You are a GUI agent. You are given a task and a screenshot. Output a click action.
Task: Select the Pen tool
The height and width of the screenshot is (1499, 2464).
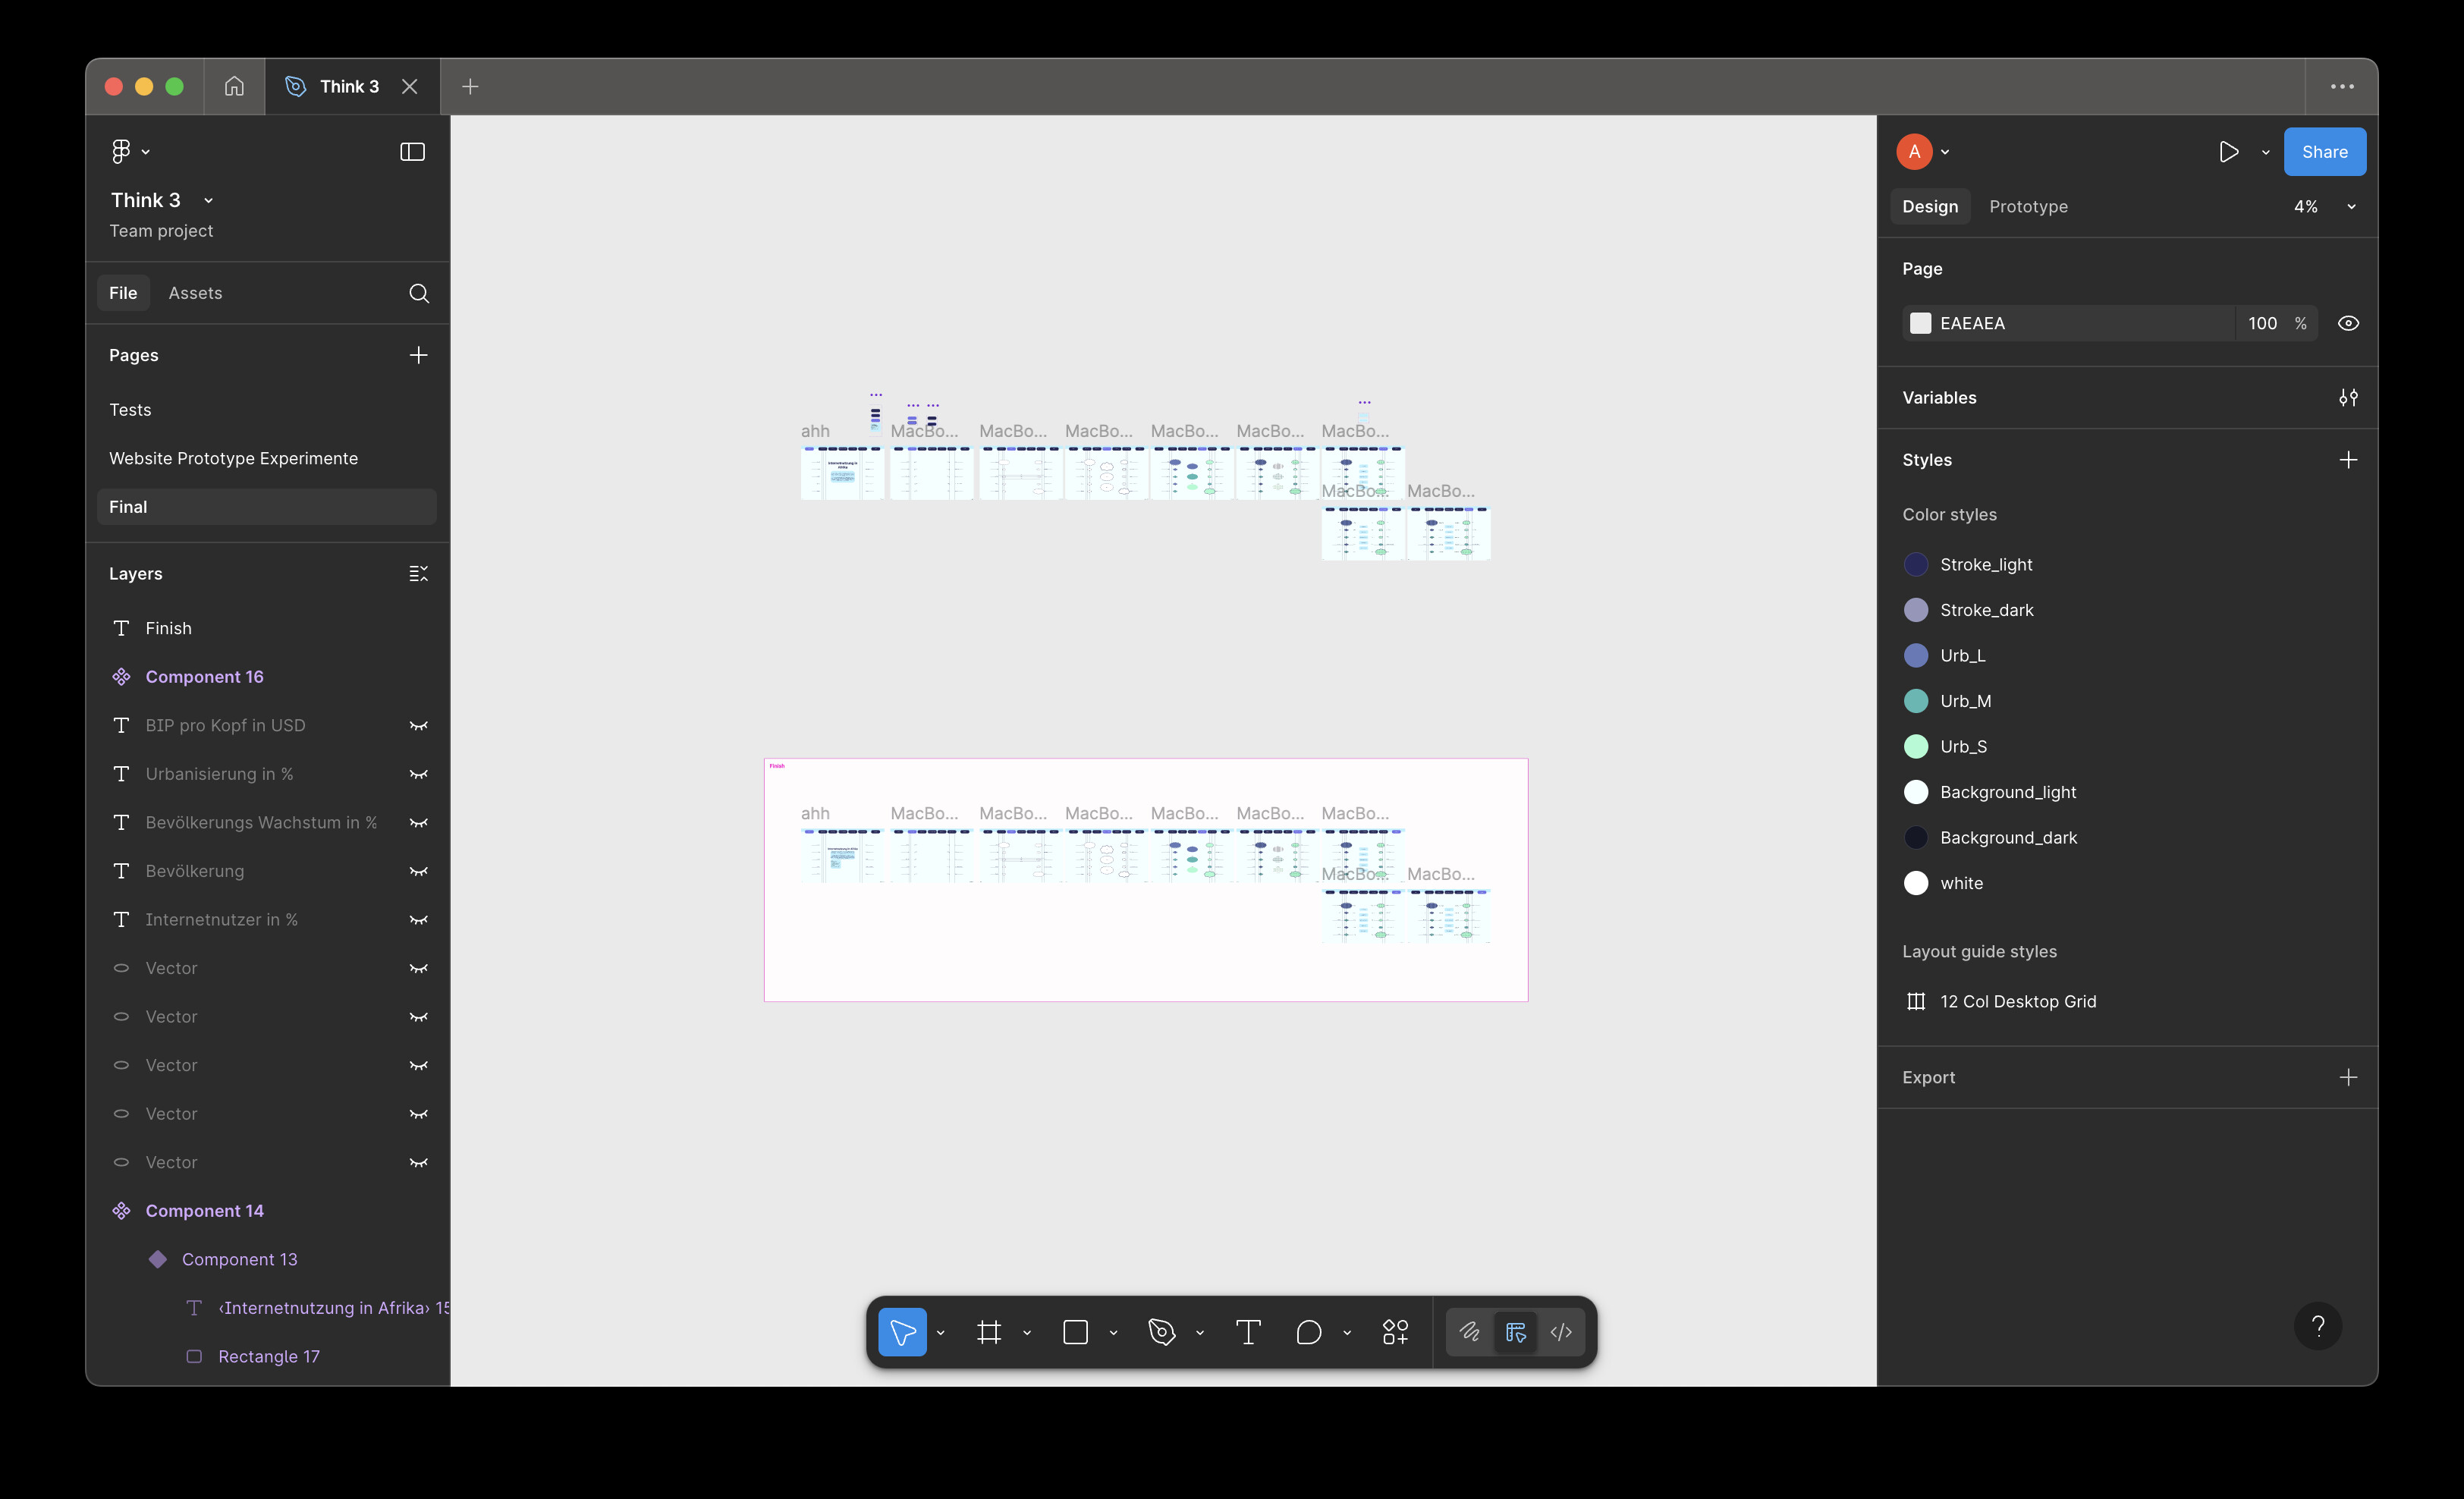tap(1161, 1332)
